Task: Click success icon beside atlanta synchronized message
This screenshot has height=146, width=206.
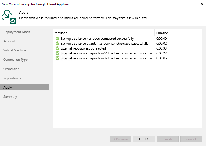Action: (58, 44)
